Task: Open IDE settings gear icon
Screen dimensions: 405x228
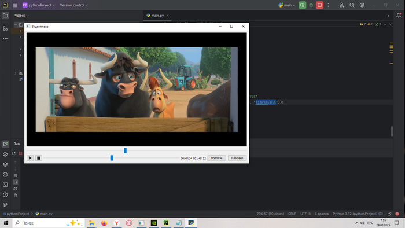Action: pyautogui.click(x=362, y=5)
